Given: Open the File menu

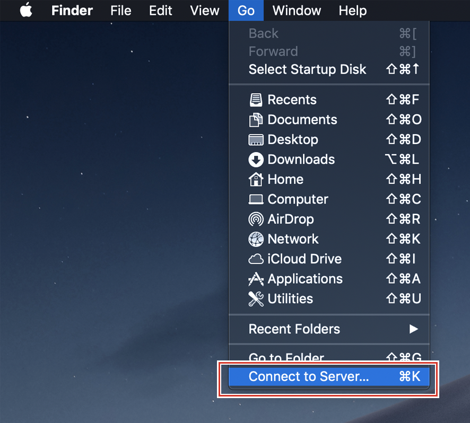Looking at the screenshot, I should (x=120, y=10).
